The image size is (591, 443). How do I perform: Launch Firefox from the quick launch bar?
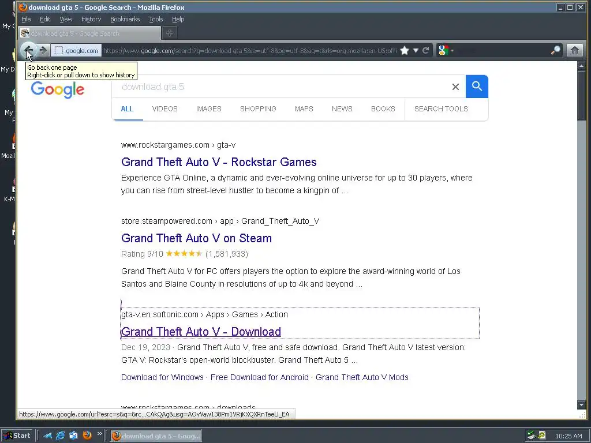tap(87, 436)
